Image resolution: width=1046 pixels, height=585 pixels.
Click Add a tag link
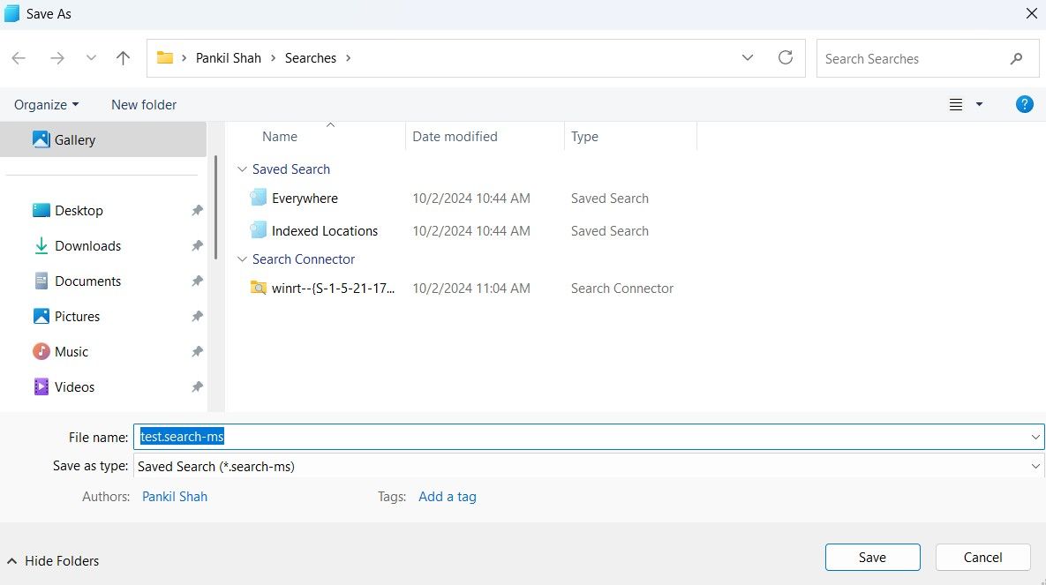pyautogui.click(x=447, y=497)
